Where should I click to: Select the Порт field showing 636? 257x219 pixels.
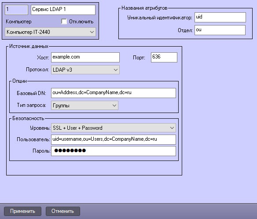tap(164, 57)
